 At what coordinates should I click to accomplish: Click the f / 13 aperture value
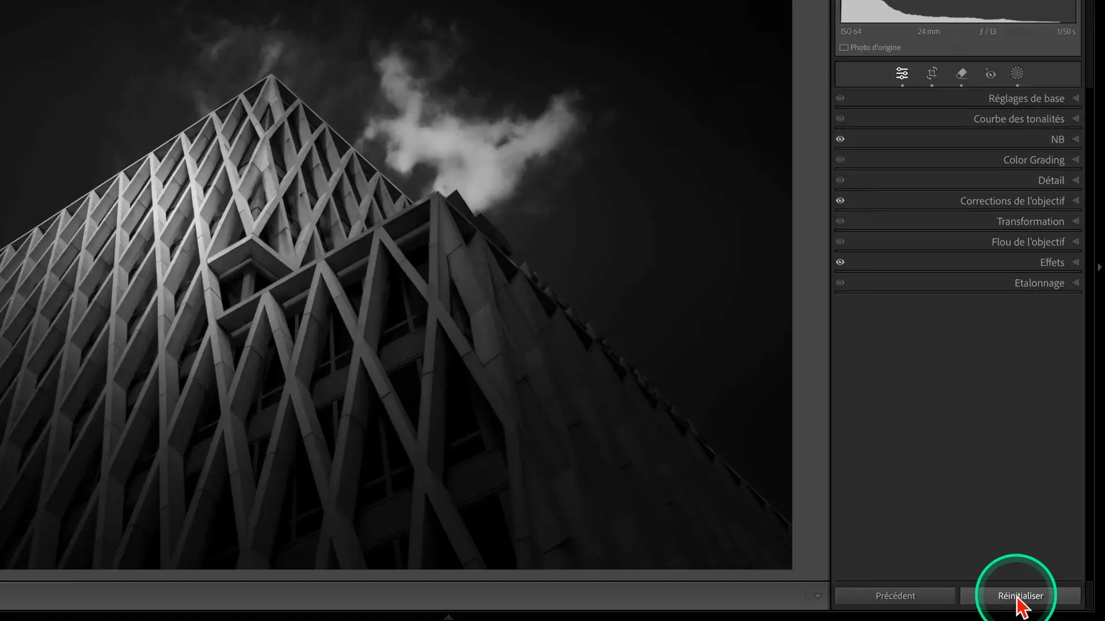[988, 32]
